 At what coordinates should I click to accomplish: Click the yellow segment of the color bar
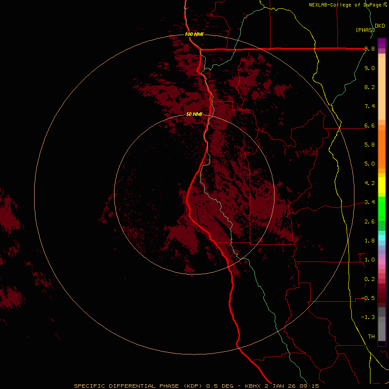[382, 185]
